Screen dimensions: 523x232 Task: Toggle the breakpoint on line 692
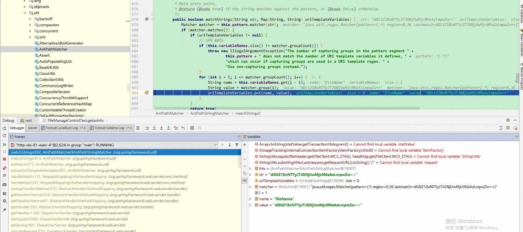click(147, 93)
